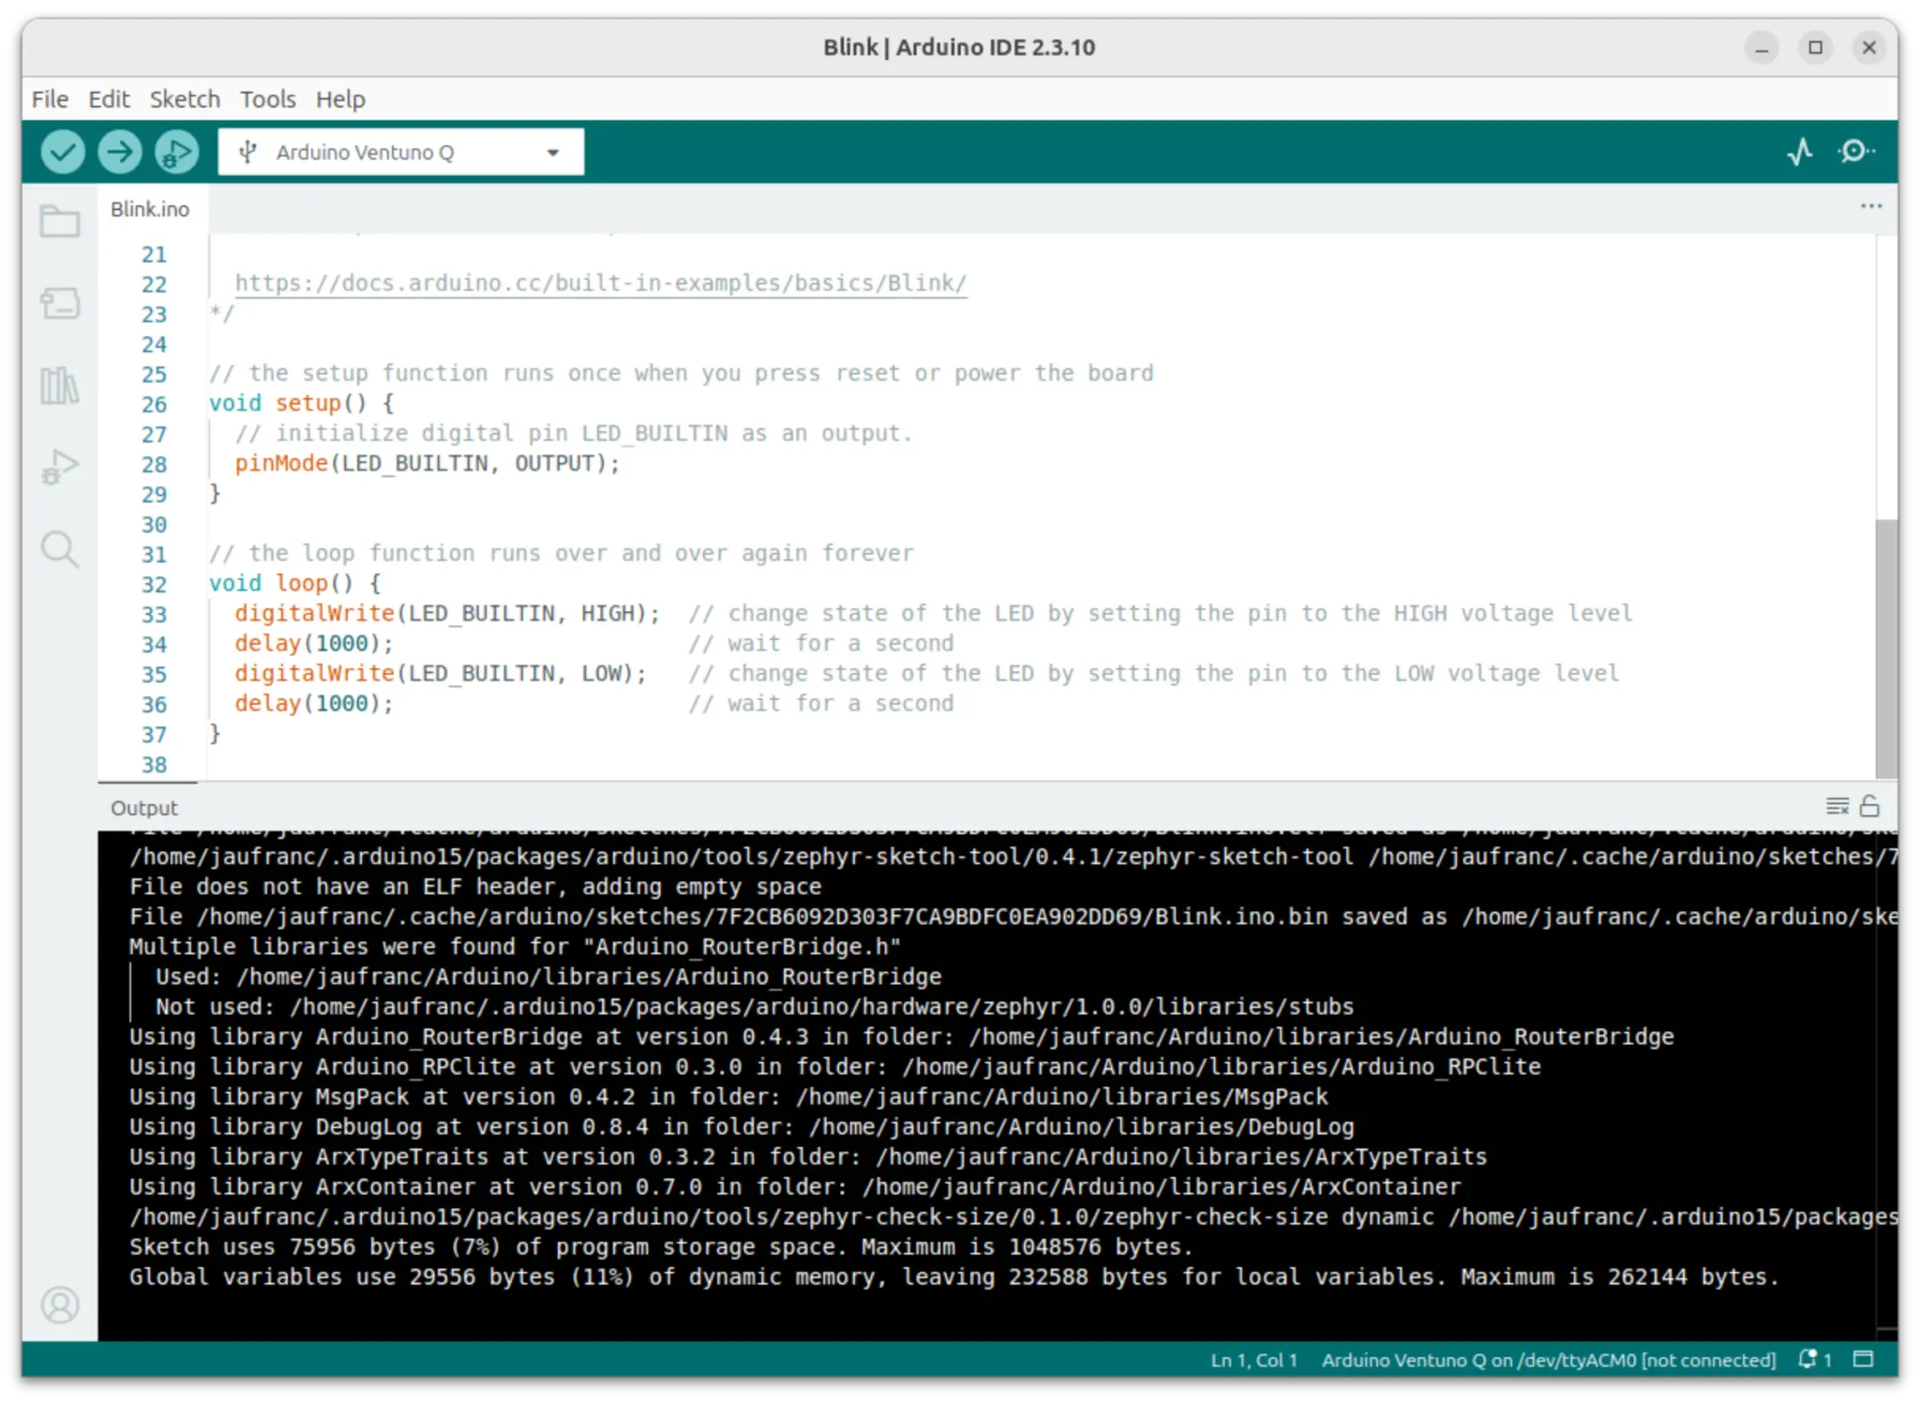Open the docs.arduino.cc Blink link
Screen dimensions: 1920x1403
pos(600,283)
